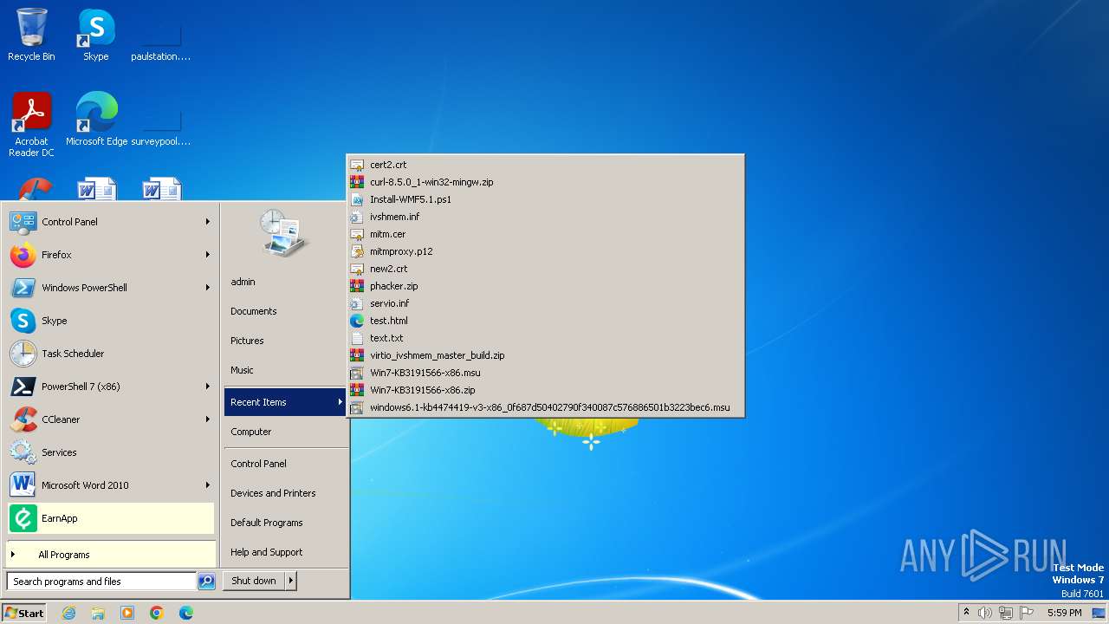Open recent item phacker.zip

tap(545, 286)
